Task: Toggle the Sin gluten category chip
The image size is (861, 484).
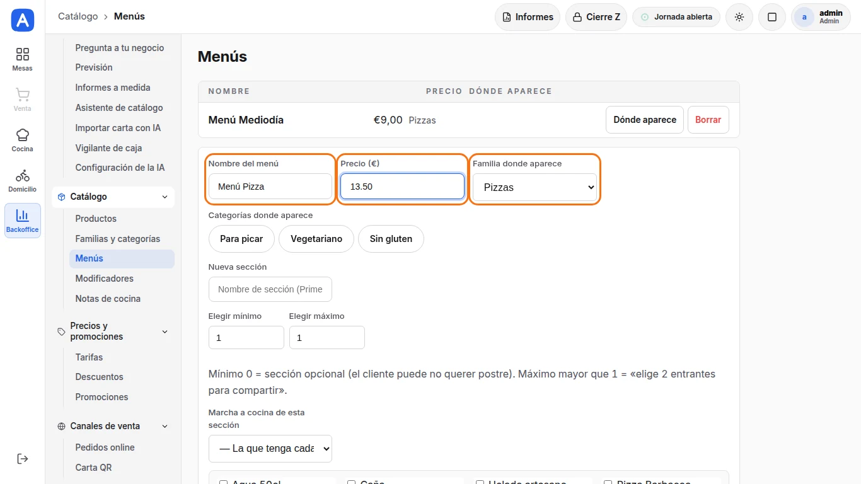Action: (x=391, y=239)
